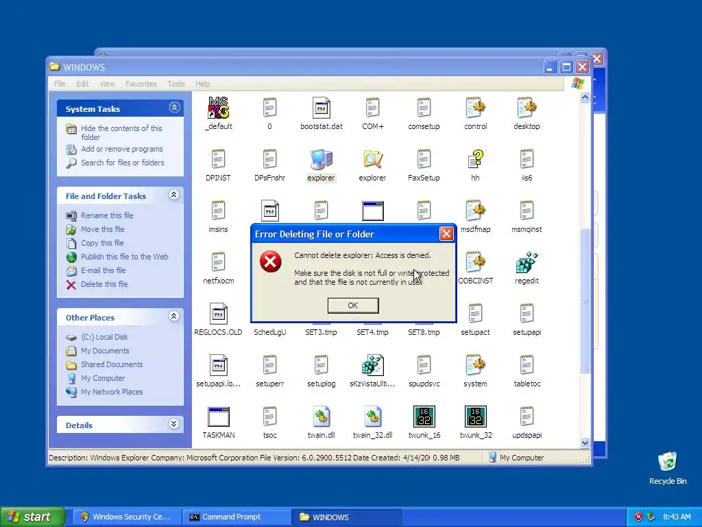The image size is (702, 527).
Task: Open the File menu
Action: 60,84
